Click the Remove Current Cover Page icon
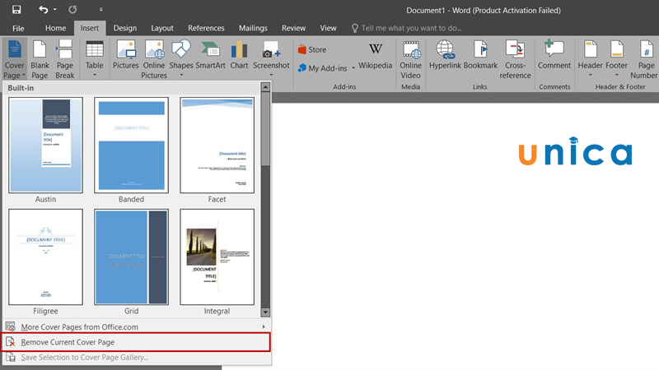Screen dimensions: 659x370 pyautogui.click(x=11, y=342)
